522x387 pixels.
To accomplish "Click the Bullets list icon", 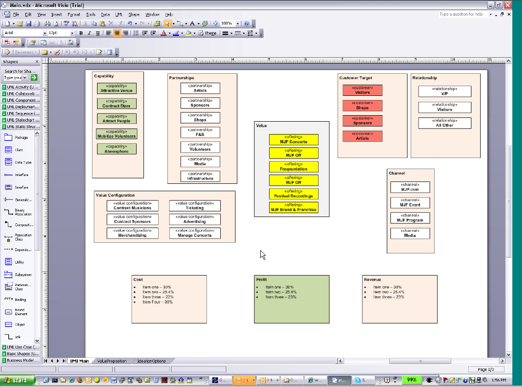I will tap(136, 33).
